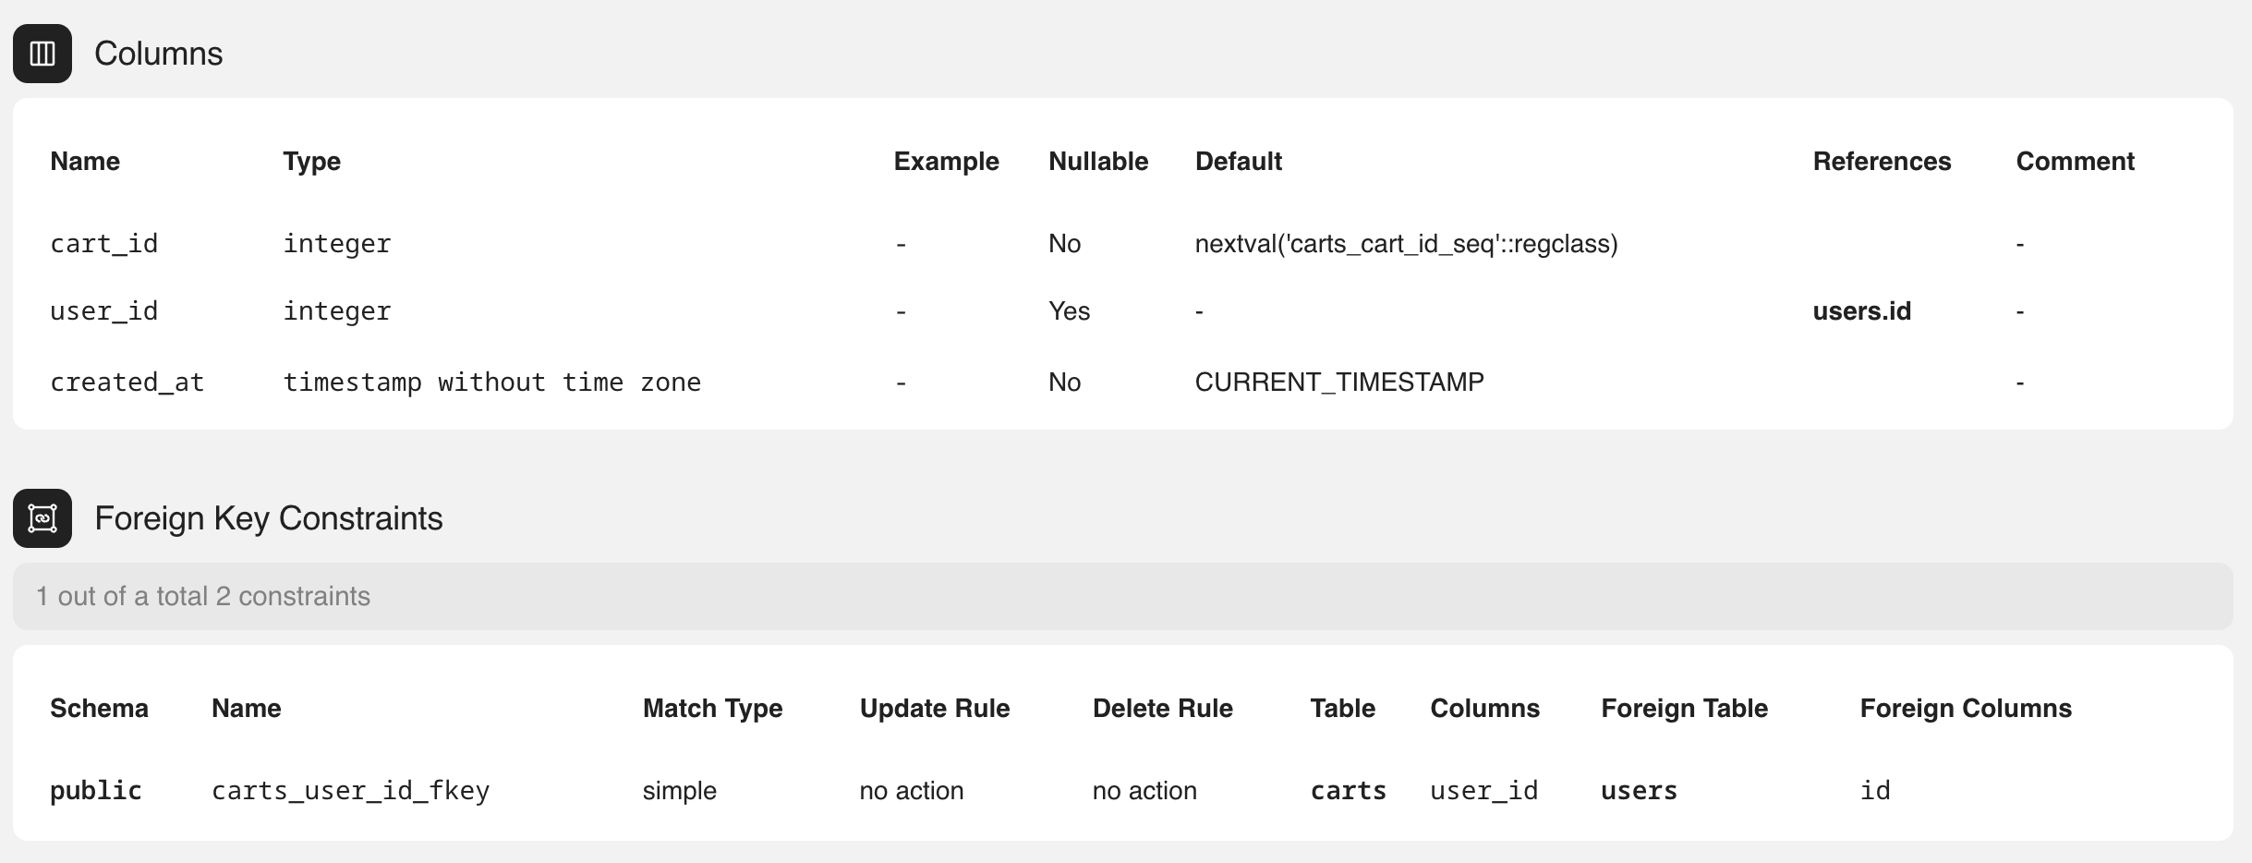Switch to the Columns section header
Image resolution: width=2252 pixels, height=863 pixels.
tap(159, 54)
